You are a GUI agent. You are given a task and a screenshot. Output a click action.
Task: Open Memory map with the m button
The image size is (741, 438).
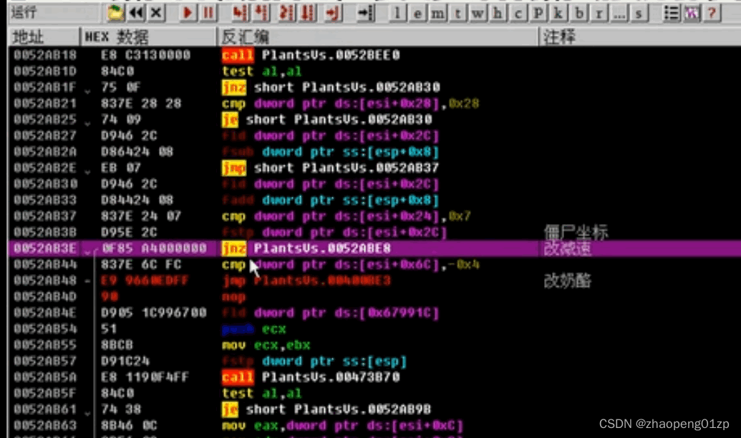[437, 13]
